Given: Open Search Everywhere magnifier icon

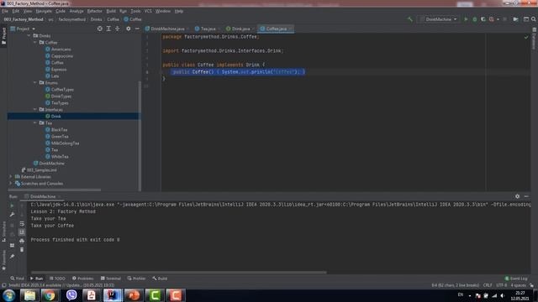Looking at the screenshot, I should click(534, 19).
